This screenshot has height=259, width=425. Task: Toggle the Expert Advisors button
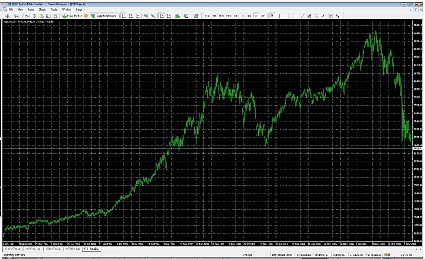click(104, 16)
